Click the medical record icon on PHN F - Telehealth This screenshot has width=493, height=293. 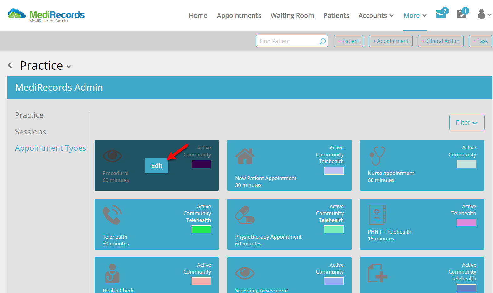(377, 215)
